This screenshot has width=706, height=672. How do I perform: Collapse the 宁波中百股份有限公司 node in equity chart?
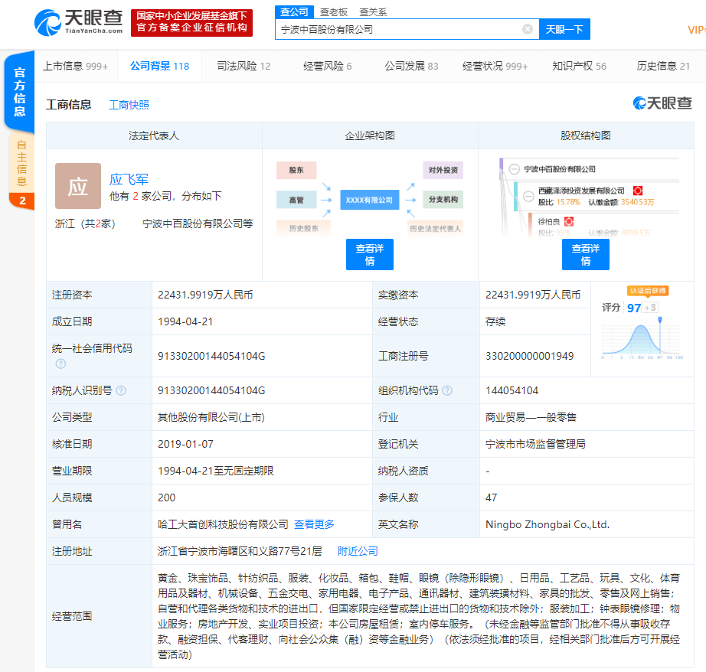point(514,169)
